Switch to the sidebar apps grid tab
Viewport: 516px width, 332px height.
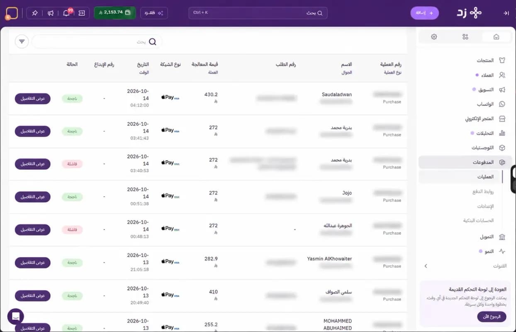(x=465, y=37)
